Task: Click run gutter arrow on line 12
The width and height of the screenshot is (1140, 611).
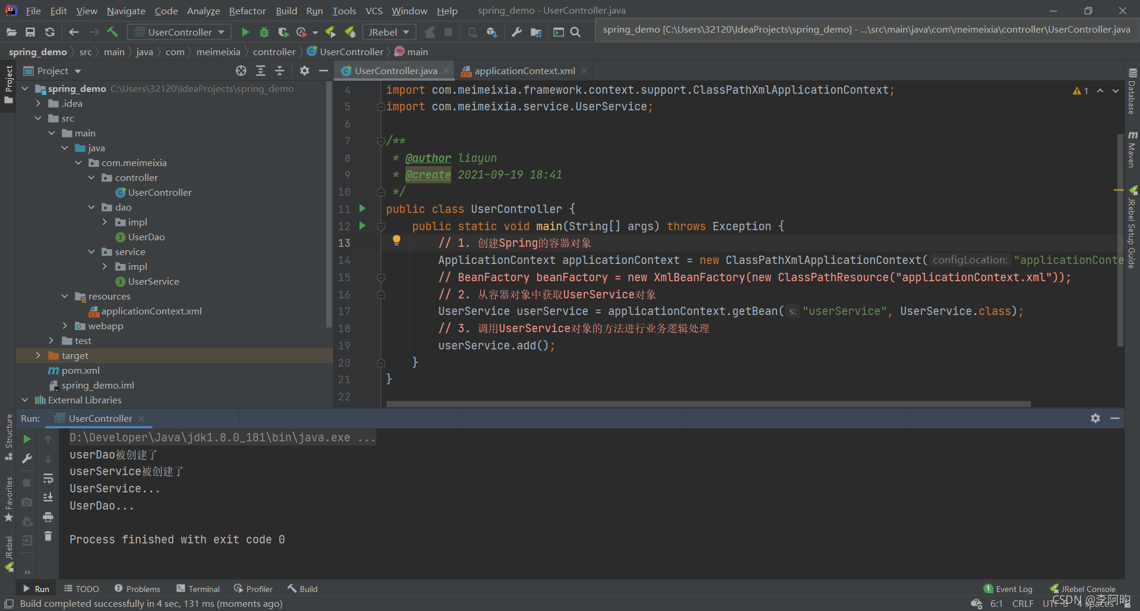Action: pos(362,225)
